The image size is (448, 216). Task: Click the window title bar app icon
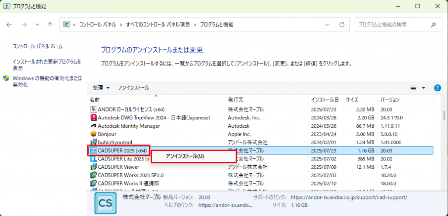click(7, 6)
